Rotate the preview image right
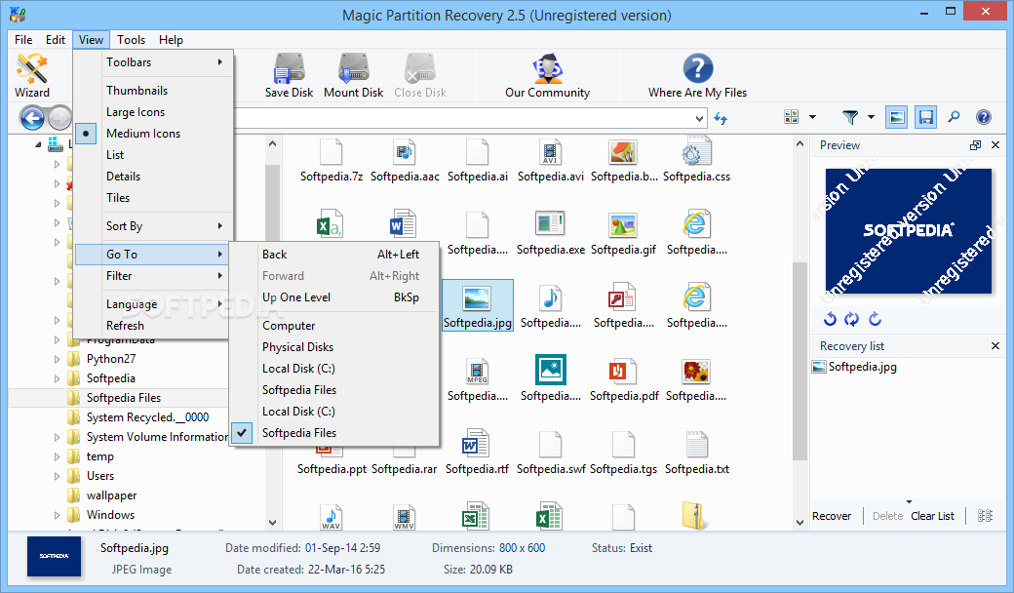This screenshot has height=593, width=1014. (875, 319)
